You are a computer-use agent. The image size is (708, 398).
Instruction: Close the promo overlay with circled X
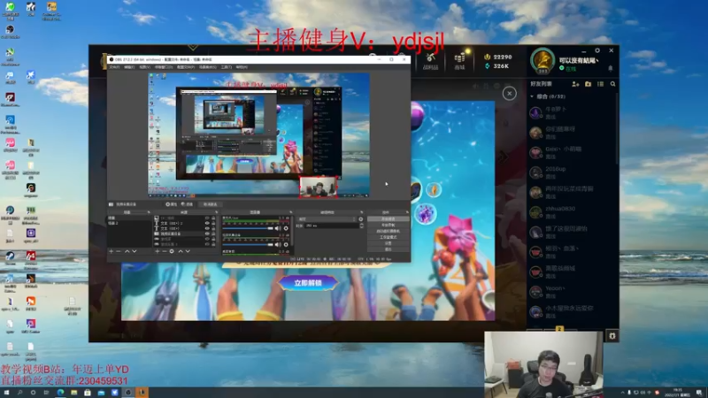510,94
